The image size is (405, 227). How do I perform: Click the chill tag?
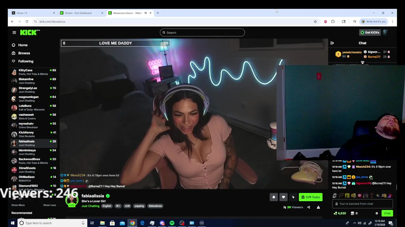click(127, 206)
